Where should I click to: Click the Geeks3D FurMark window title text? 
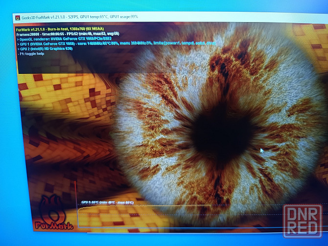(x=44, y=17)
